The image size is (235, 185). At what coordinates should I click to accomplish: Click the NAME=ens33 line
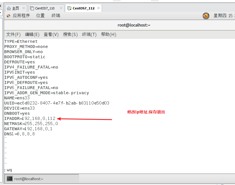[17, 98]
